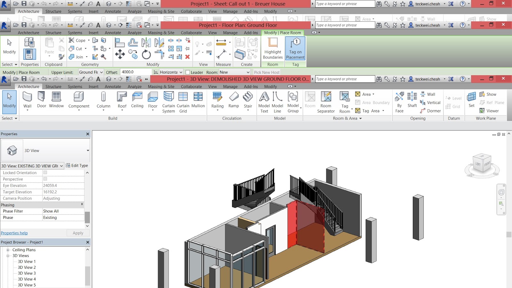512x288 pixels.
Task: Activate the Roof tool
Action: (x=122, y=101)
